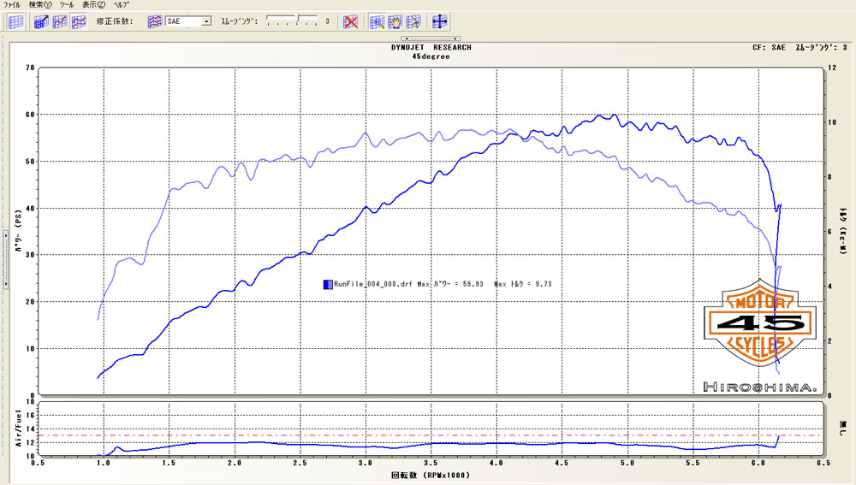The height and width of the screenshot is (485, 856).
Task: Click the red X delete graph icon
Action: tap(351, 21)
